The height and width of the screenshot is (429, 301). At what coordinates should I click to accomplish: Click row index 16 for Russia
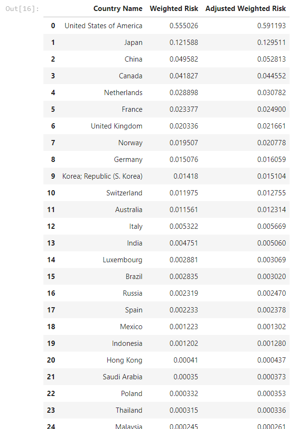pos(51,293)
